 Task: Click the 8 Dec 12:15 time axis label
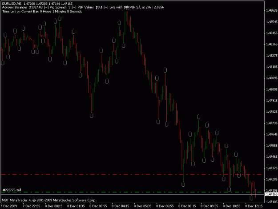(254, 206)
